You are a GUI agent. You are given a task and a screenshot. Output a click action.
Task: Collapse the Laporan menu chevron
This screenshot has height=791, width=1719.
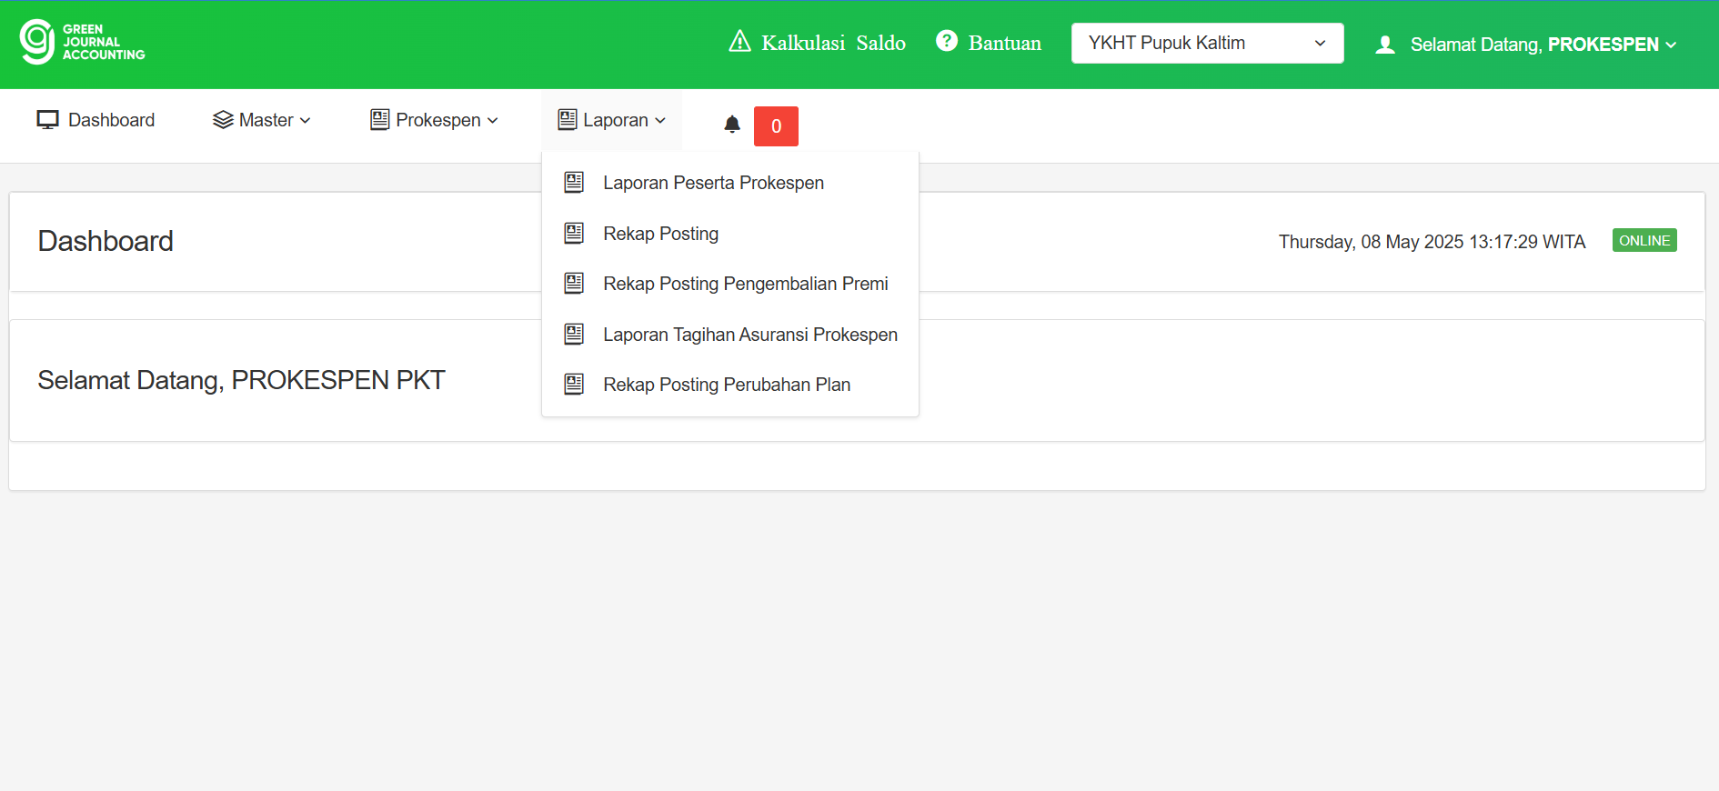pos(660,121)
